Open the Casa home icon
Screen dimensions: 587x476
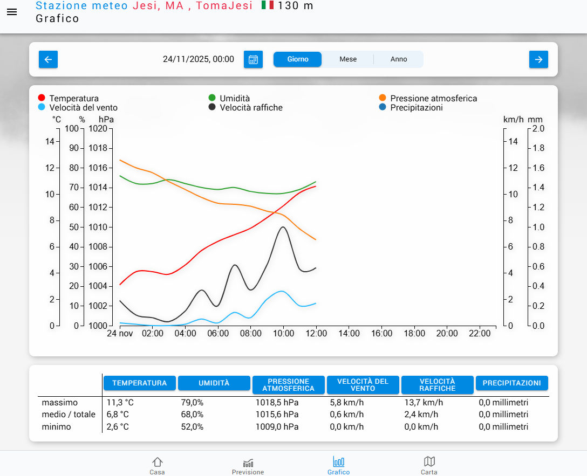coord(157,466)
